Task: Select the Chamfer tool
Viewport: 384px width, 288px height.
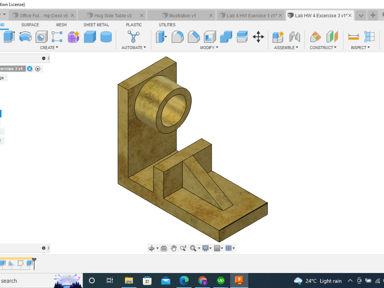Action: [x=194, y=37]
